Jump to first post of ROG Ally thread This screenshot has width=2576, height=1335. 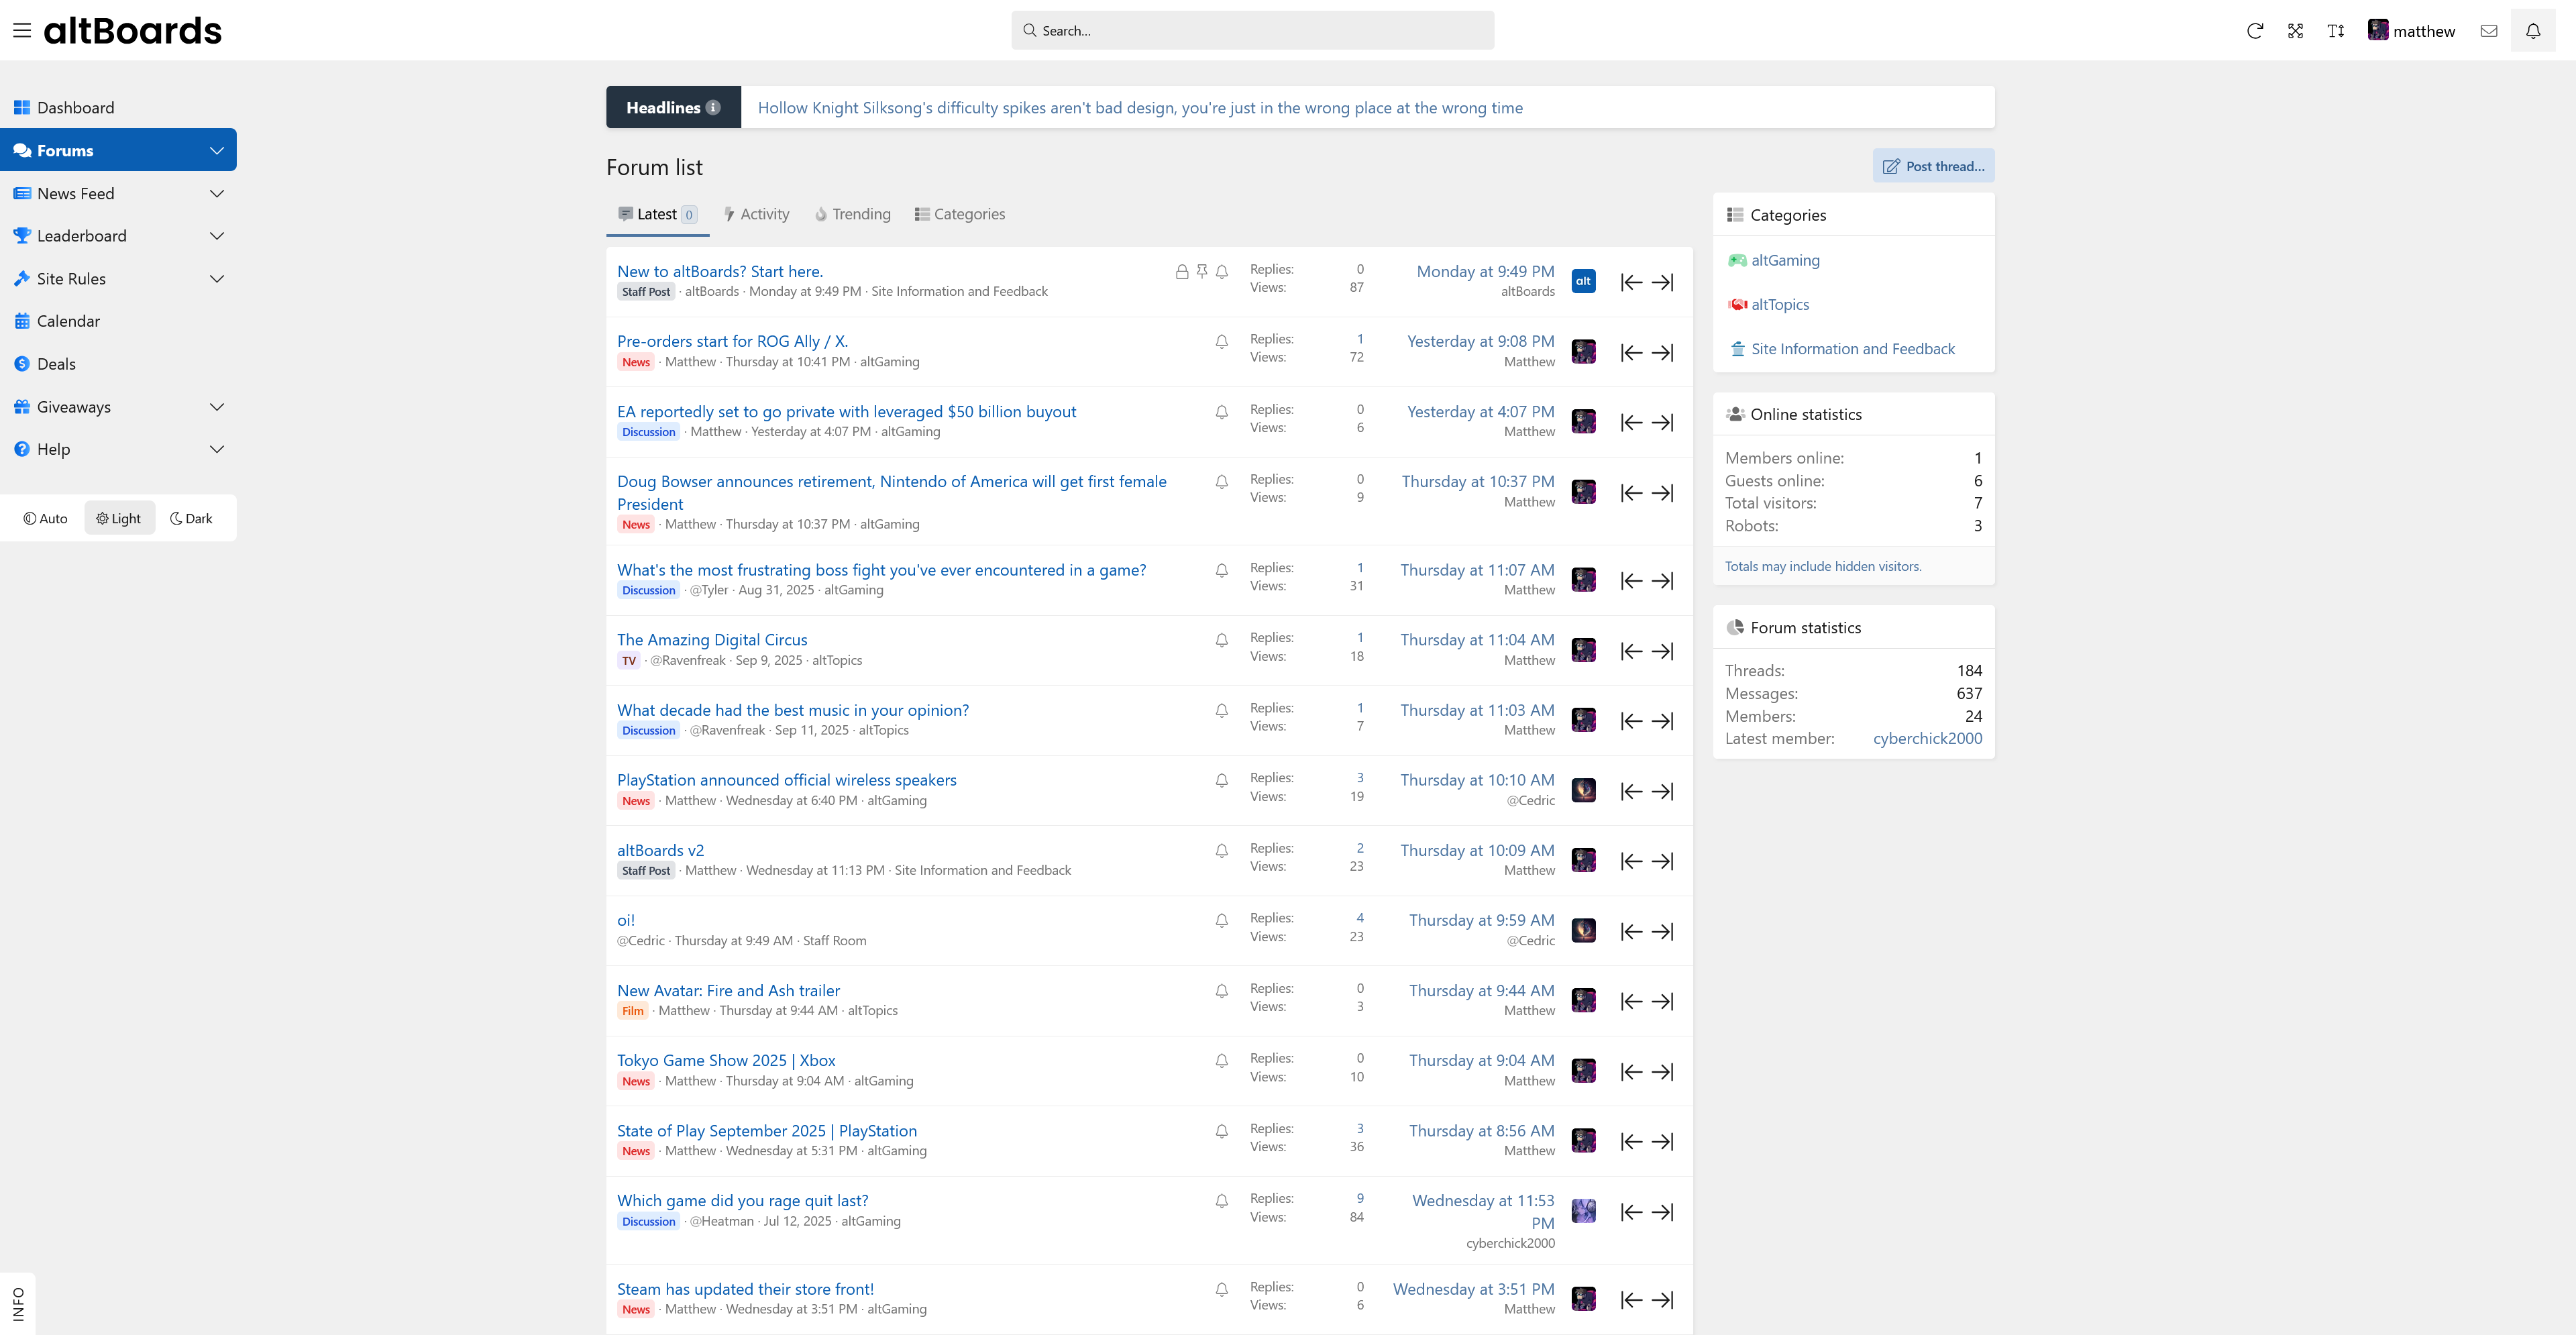1631,352
